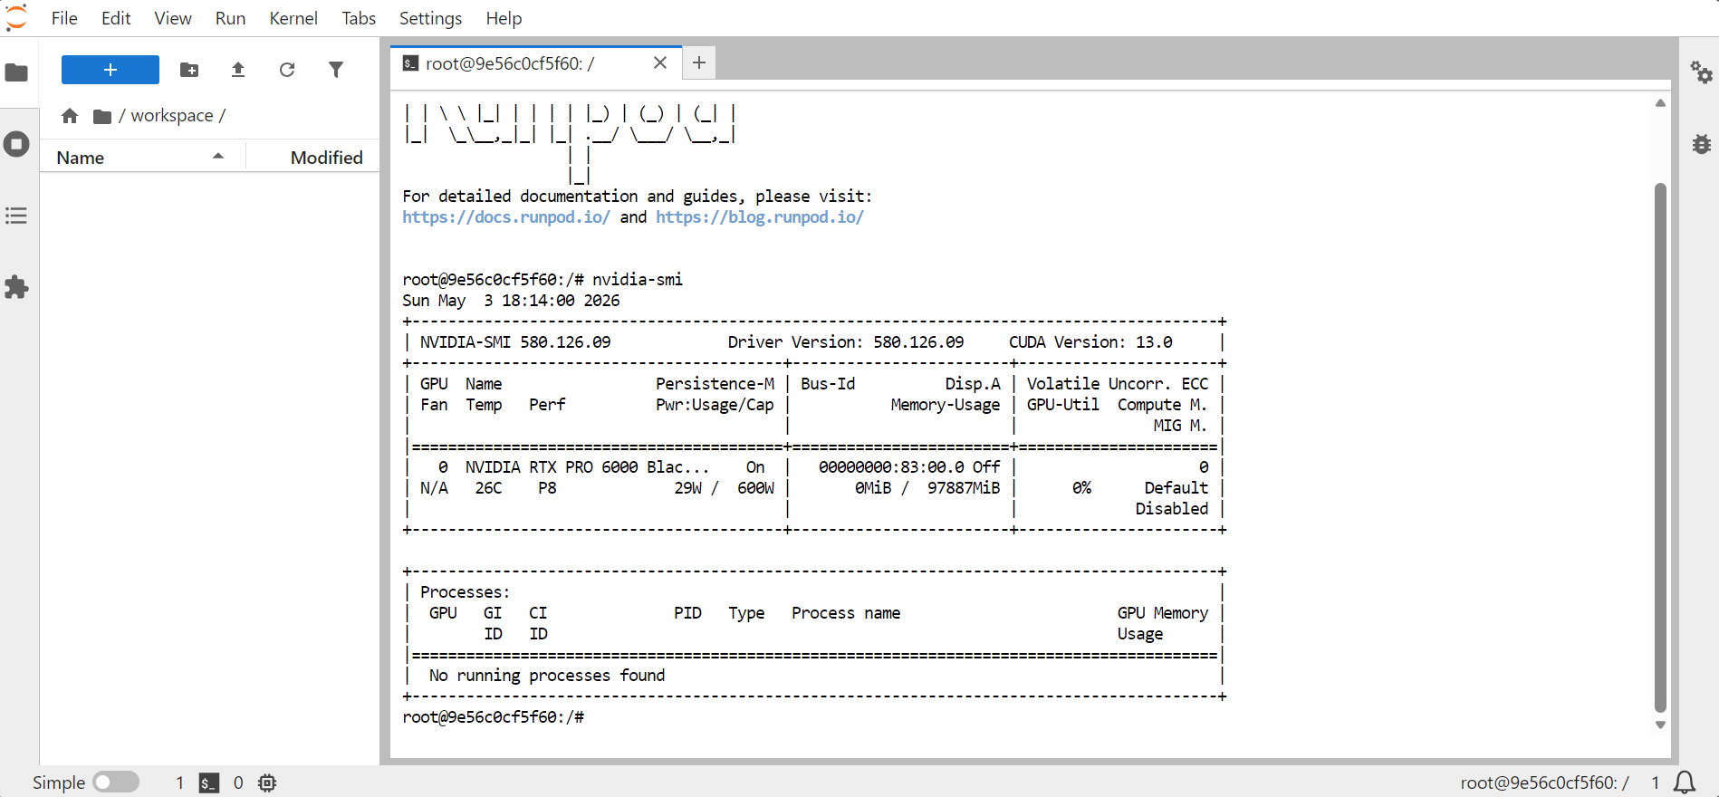
Task: Open notifications bell icon
Action: (1685, 783)
